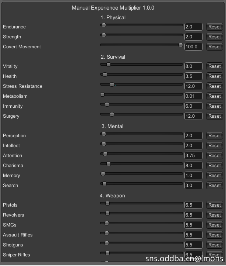Image resolution: width=226 pixels, height=266 pixels.
Task: Select the Perception value field
Action: pos(193,136)
